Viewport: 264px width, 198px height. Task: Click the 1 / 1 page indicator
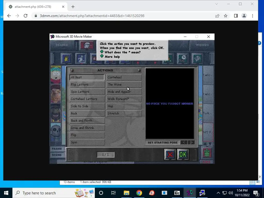point(105,155)
